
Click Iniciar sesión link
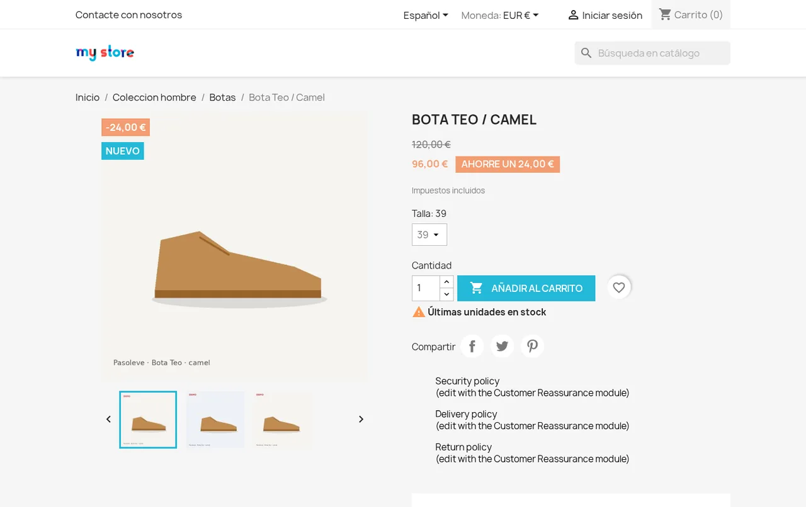click(605, 15)
